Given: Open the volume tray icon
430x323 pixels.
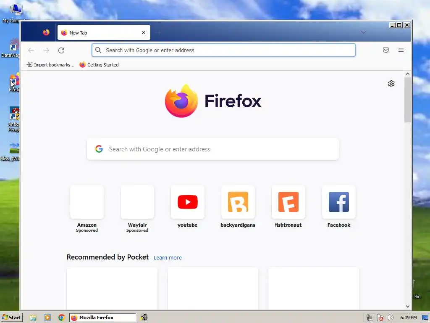Looking at the screenshot, I should 390,318.
